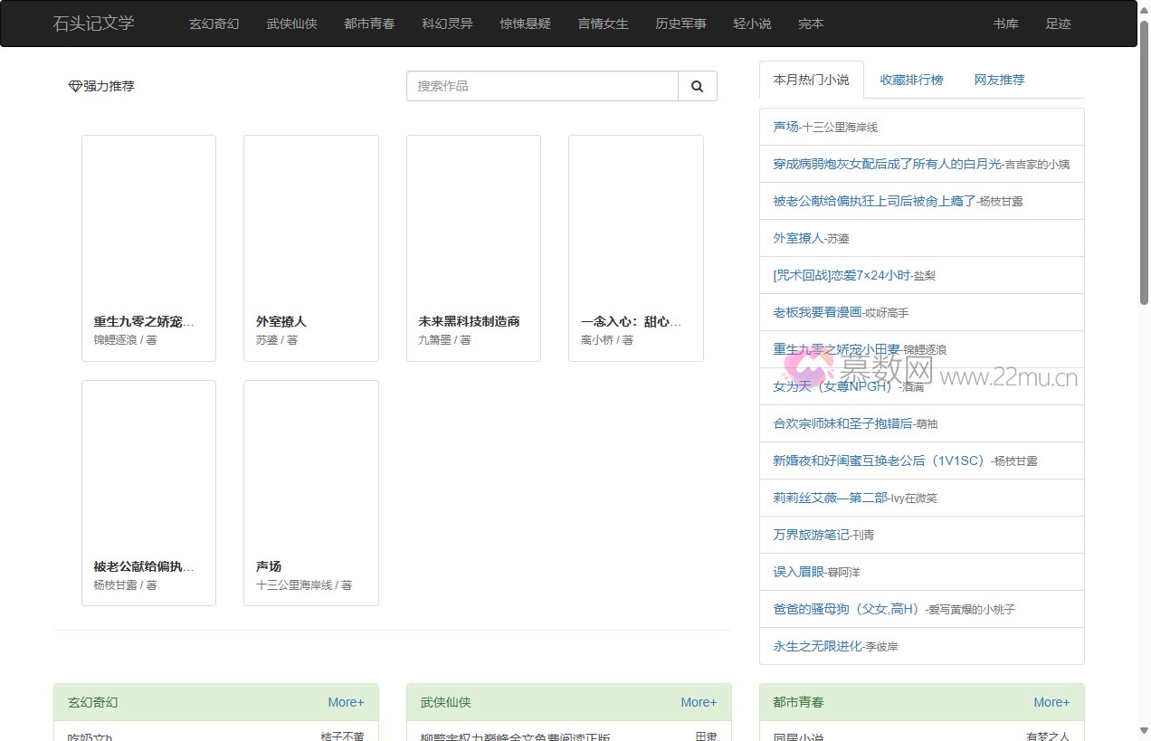Click 外室撩人-苏漻 in the hot list
This screenshot has width=1151, height=741.
pos(810,238)
